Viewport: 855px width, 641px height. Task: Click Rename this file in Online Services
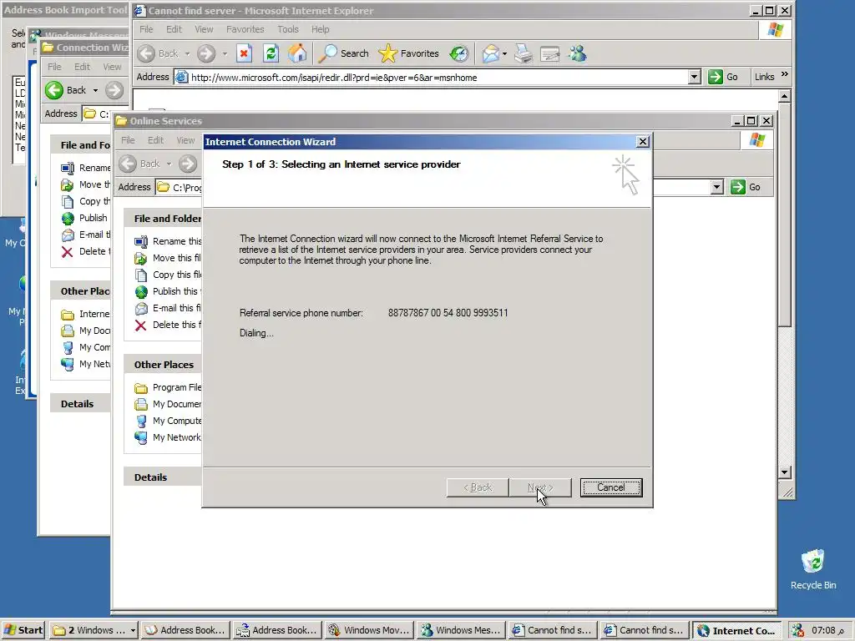169,241
